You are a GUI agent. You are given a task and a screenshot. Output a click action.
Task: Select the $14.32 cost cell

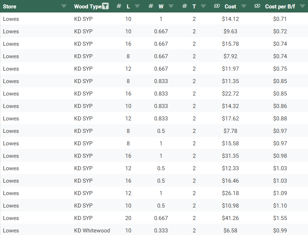231,106
